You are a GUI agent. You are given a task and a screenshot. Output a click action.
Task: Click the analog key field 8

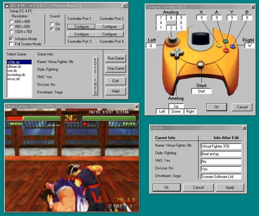pyautogui.click(x=171, y=18)
